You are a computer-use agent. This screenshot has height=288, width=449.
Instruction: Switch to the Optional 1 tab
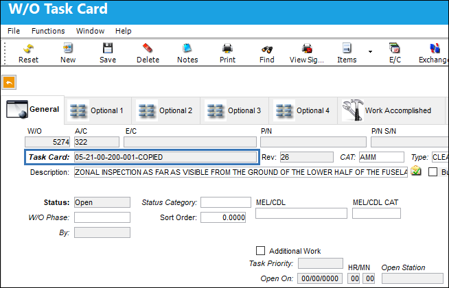[97, 110]
